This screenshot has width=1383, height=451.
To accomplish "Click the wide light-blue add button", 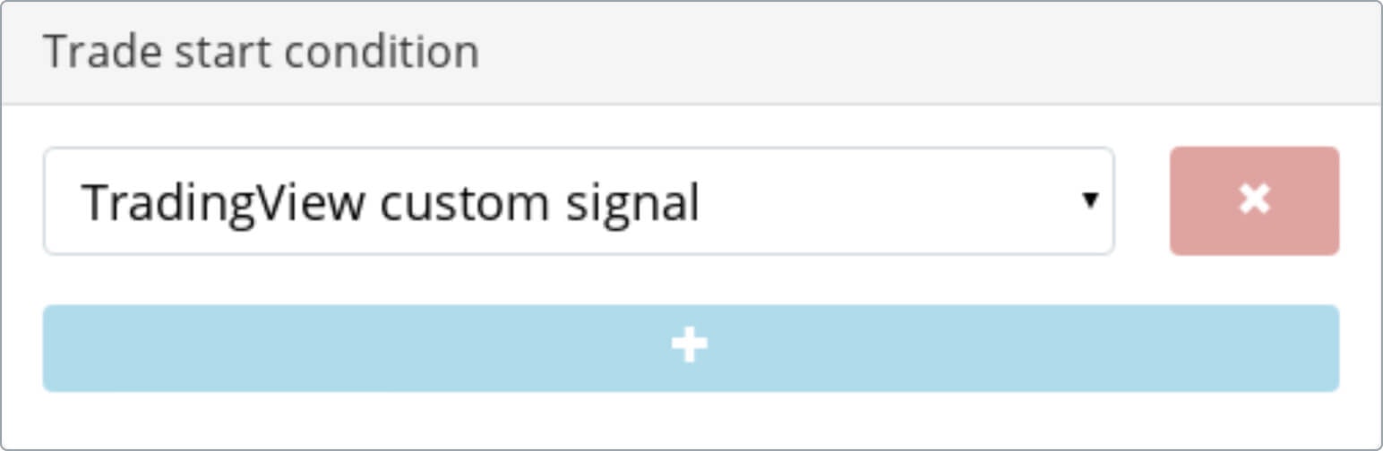I will pos(691,347).
